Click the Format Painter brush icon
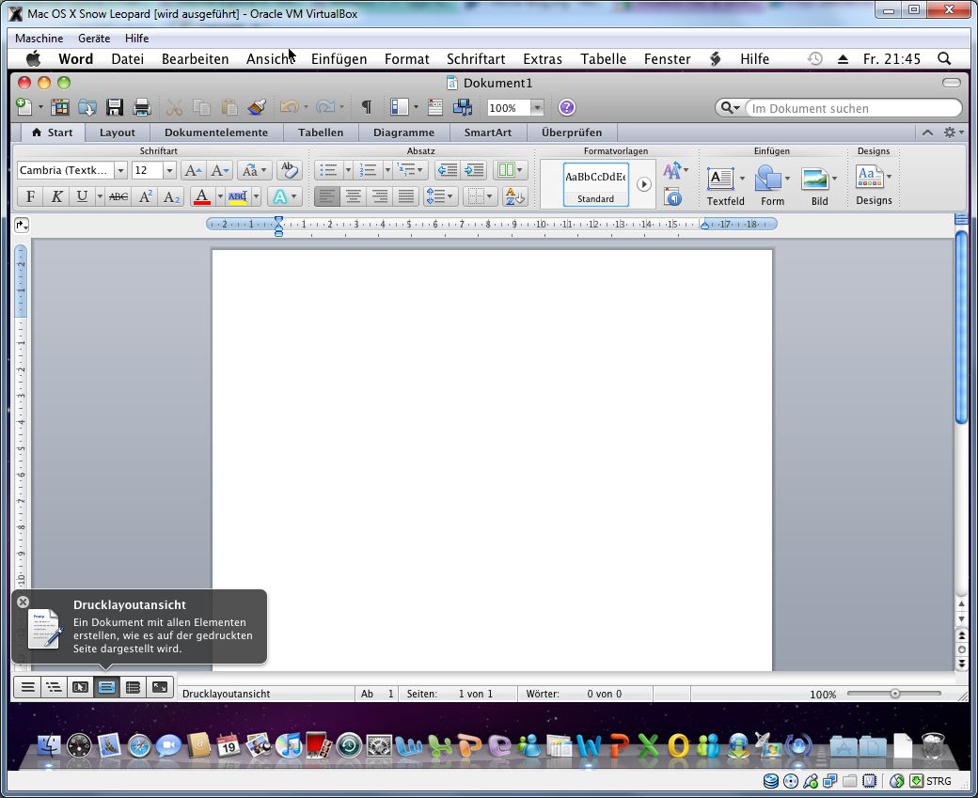Image resolution: width=978 pixels, height=798 pixels. [257, 107]
